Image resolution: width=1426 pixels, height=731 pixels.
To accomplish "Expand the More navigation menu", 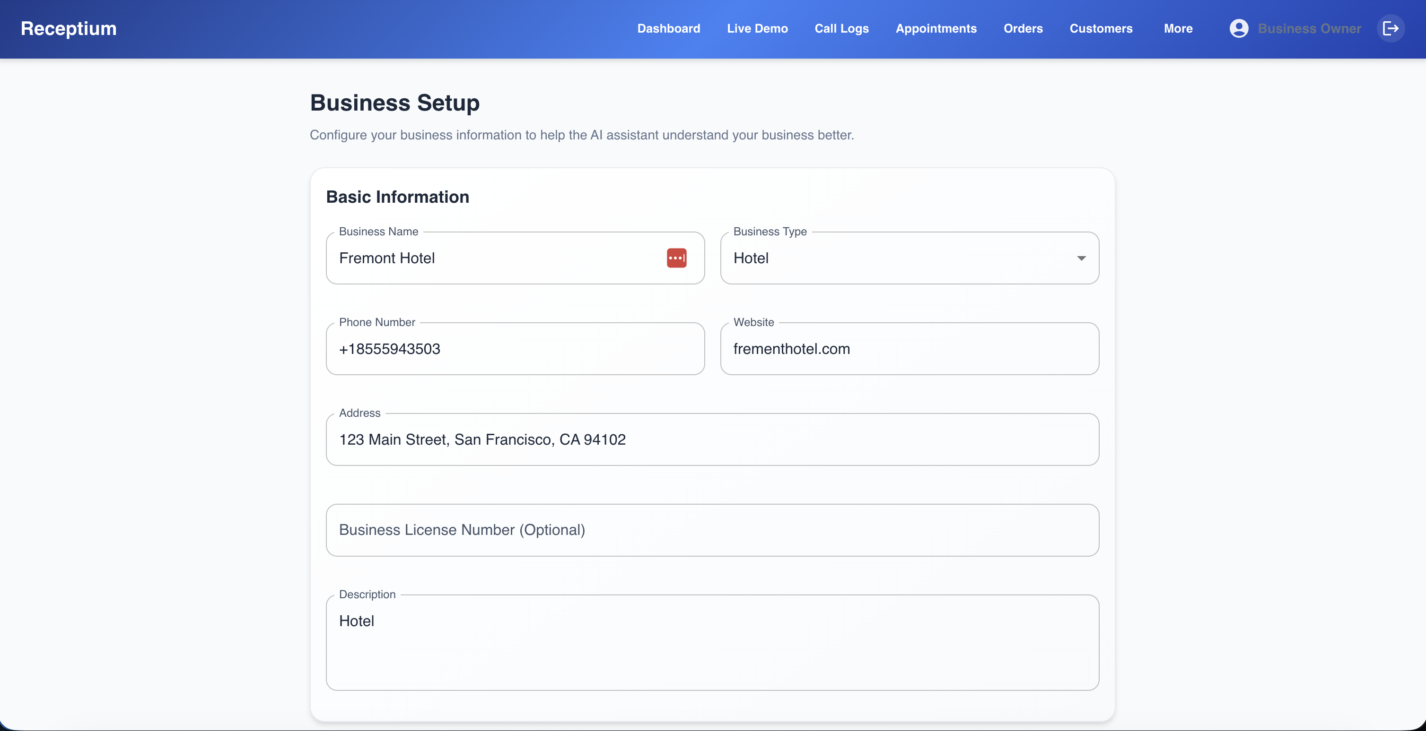I will (x=1177, y=28).
